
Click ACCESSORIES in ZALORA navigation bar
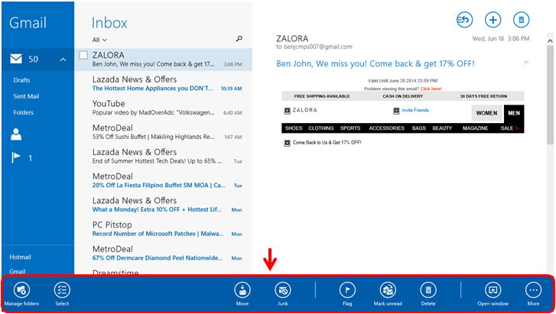(x=386, y=128)
